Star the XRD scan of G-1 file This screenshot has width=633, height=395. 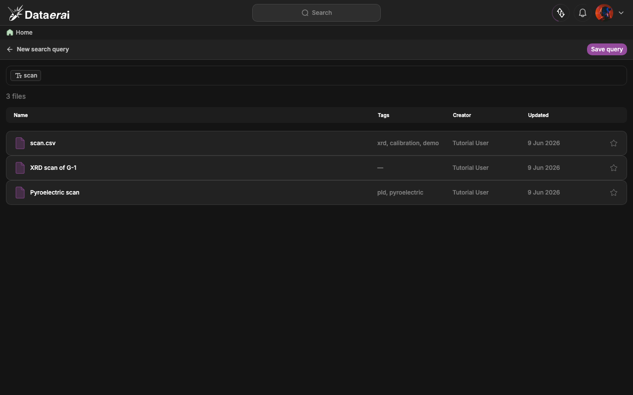(x=614, y=168)
